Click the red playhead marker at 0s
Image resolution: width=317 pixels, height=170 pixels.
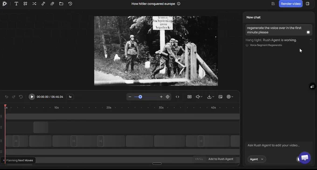click(x=5, y=106)
